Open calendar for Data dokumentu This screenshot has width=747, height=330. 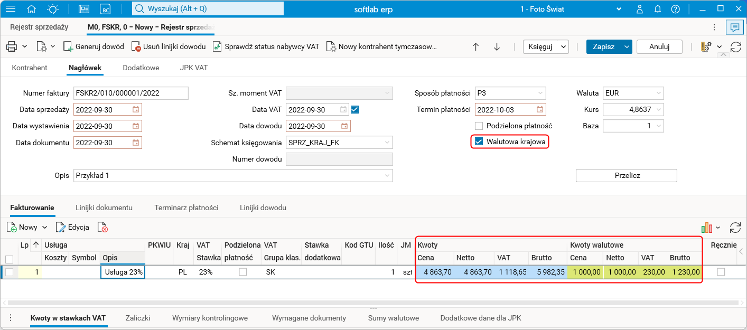(x=136, y=143)
